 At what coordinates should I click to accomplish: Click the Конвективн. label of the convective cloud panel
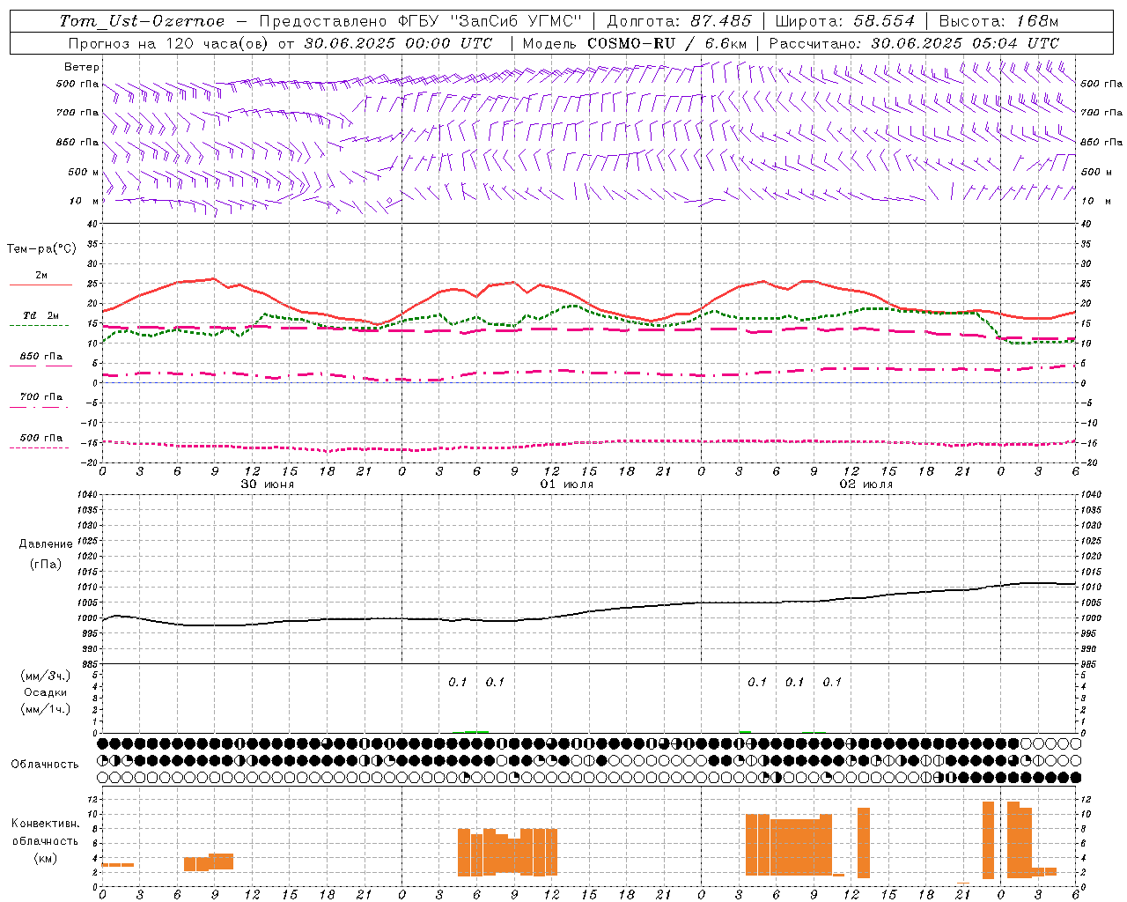[45, 824]
